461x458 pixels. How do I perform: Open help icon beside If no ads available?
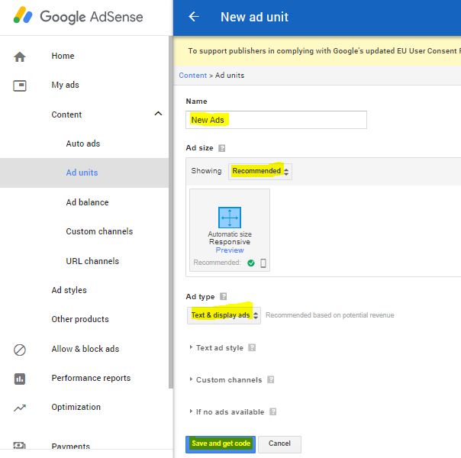coord(272,411)
